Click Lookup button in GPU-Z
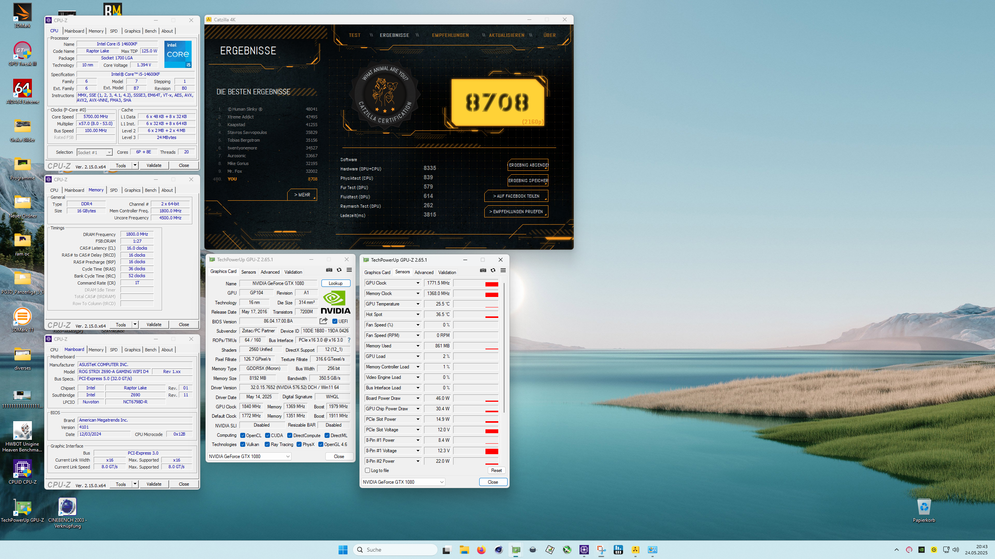The image size is (995, 559). click(335, 283)
